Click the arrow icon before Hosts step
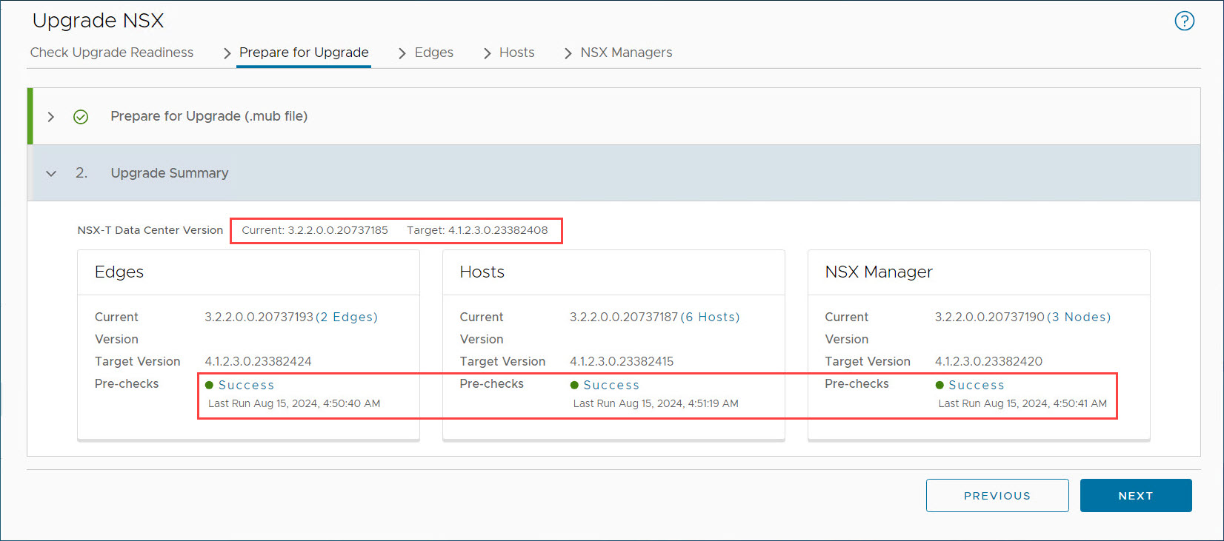The image size is (1224, 541). click(487, 53)
